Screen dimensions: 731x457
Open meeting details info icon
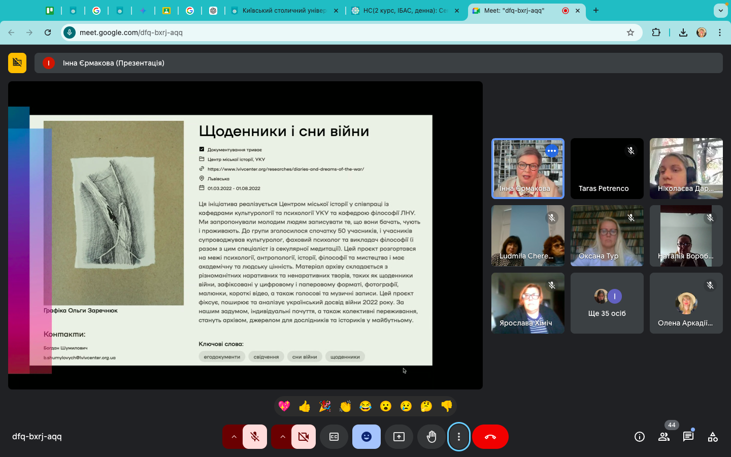640,437
